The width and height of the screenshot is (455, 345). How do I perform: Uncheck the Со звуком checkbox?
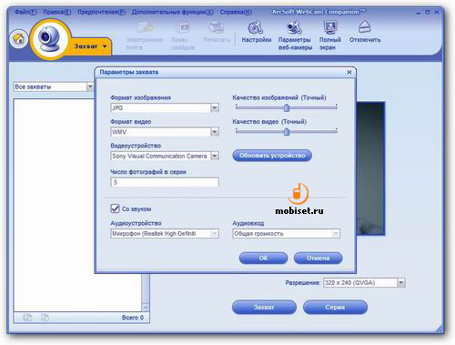pos(115,208)
